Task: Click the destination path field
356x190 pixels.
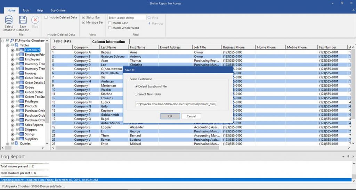Action: pyautogui.click(x=176, y=104)
